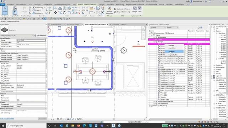Image resolution: width=228 pixels, height=128 pixels.
Task: Click the Anwenden button in properties
Action: click(42, 118)
